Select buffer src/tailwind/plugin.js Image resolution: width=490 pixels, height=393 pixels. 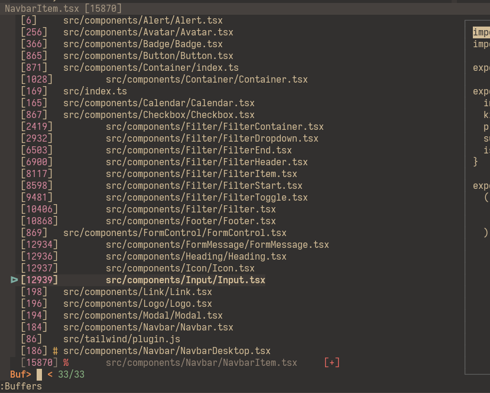tap(122, 339)
